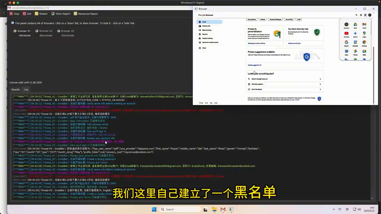The image size is (381, 214).
Task: Click the Hide browser link under Browser #1
Action: point(25,35)
